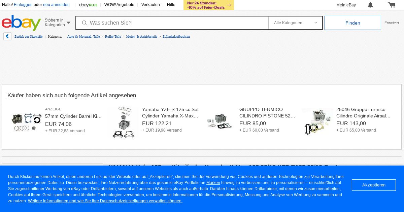This screenshot has width=404, height=212.
Task: Click price 'EUR 74,06'
Action: click(58, 124)
